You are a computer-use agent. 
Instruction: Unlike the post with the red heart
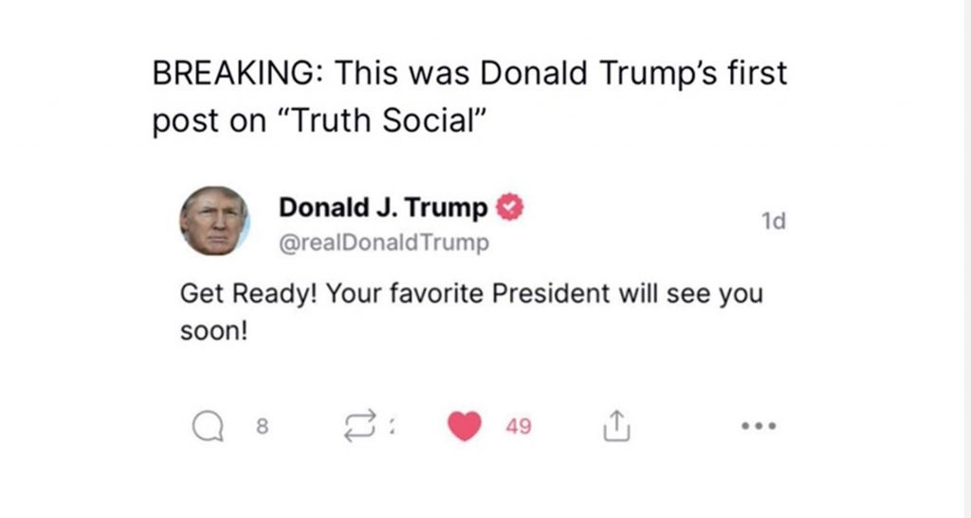pyautogui.click(x=464, y=428)
